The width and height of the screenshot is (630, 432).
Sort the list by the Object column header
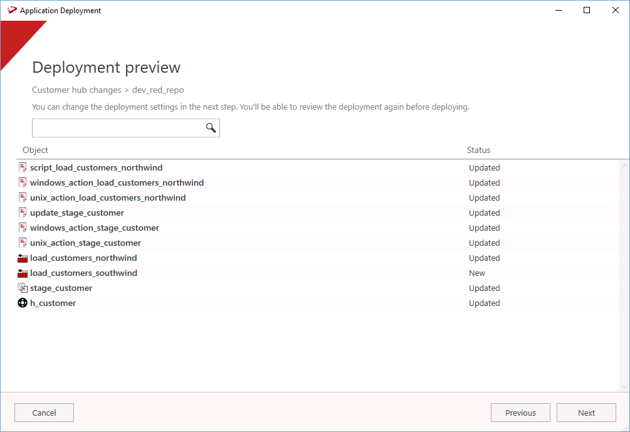pyautogui.click(x=36, y=150)
